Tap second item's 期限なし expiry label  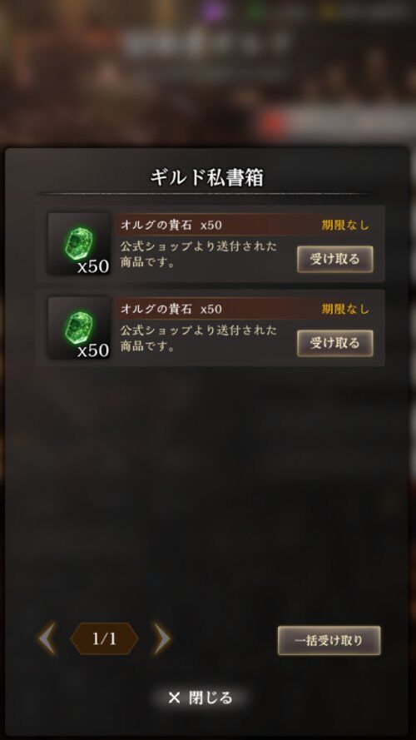(346, 309)
